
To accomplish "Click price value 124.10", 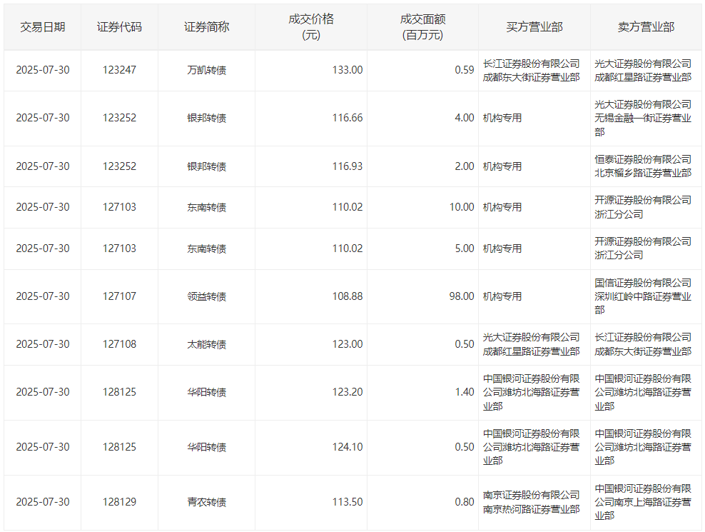I will [x=347, y=447].
